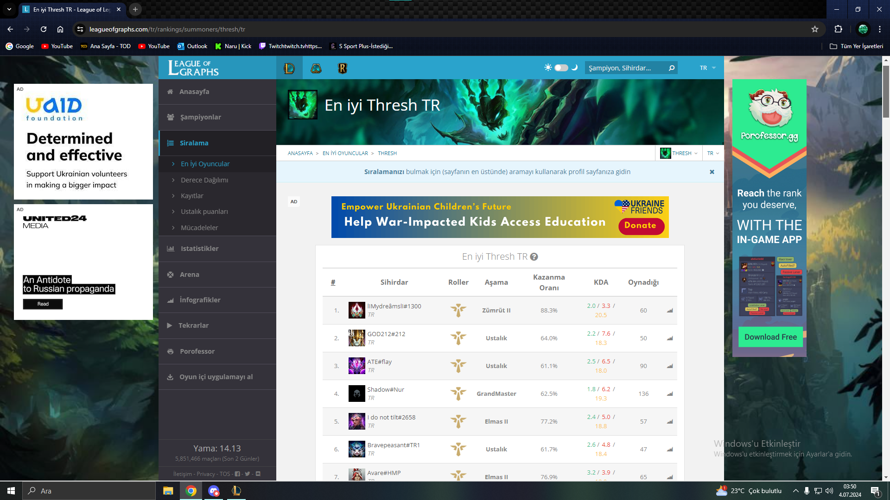Open stats chart icon for ATE#flay

(x=670, y=366)
